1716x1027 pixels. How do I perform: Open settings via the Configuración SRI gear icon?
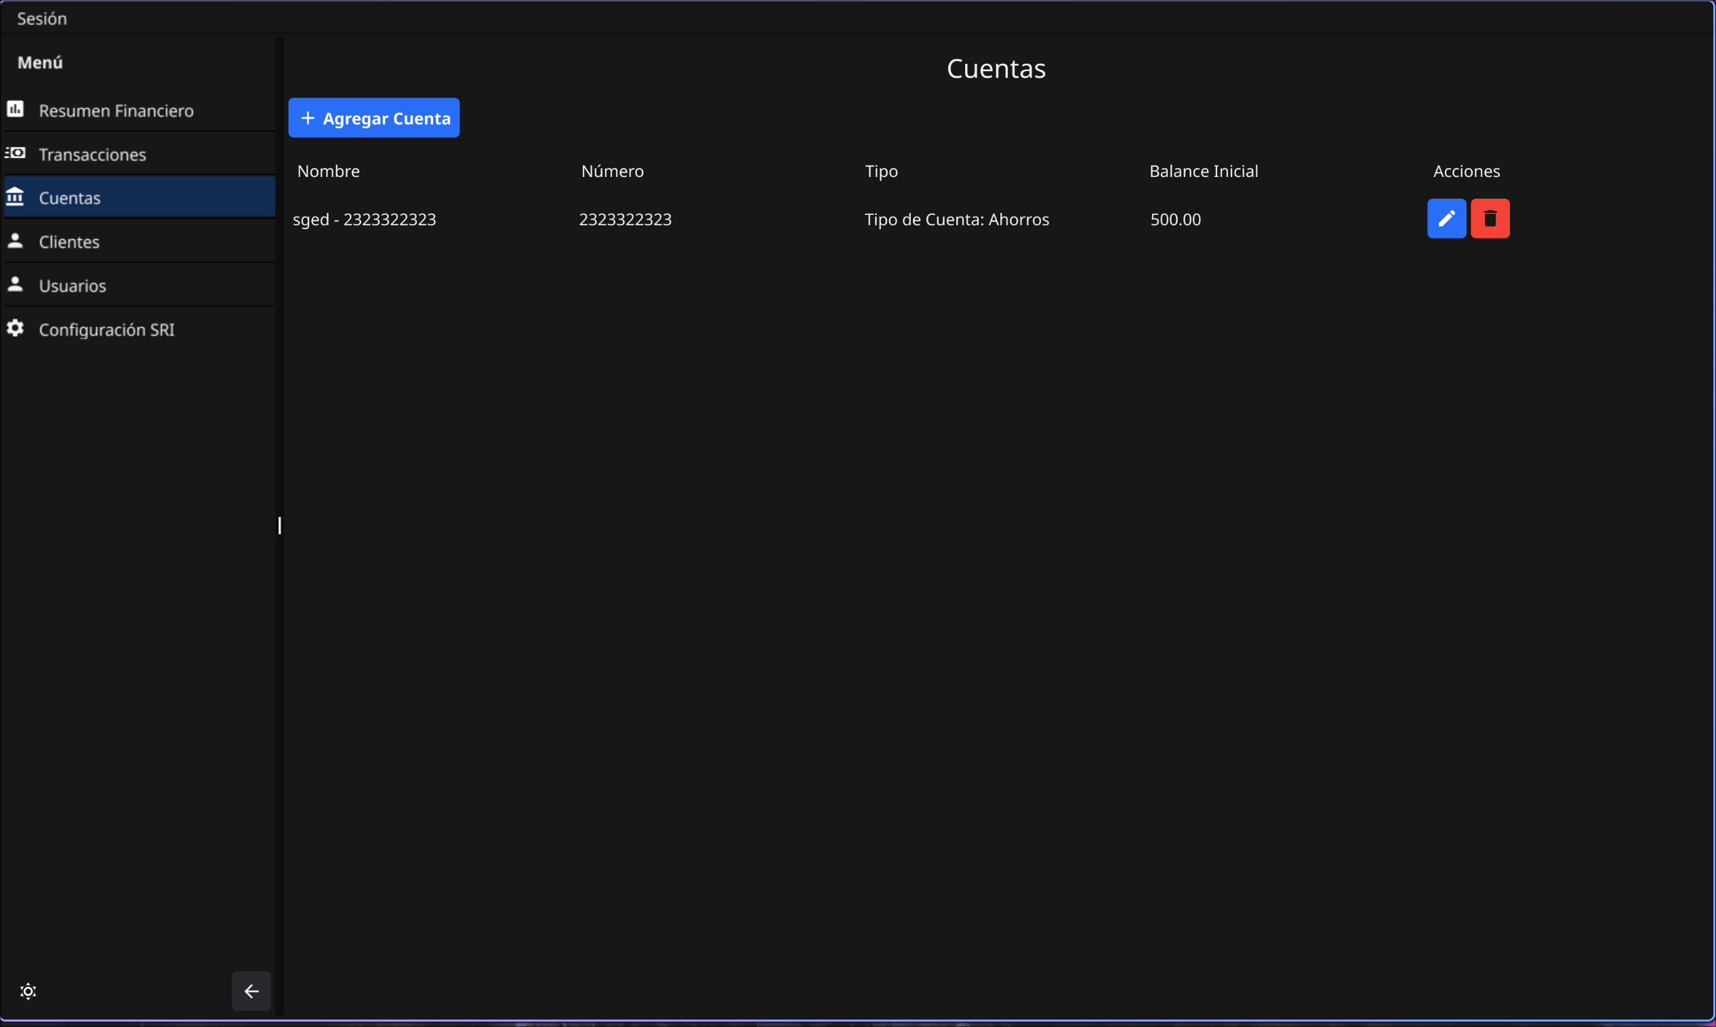[x=15, y=329]
